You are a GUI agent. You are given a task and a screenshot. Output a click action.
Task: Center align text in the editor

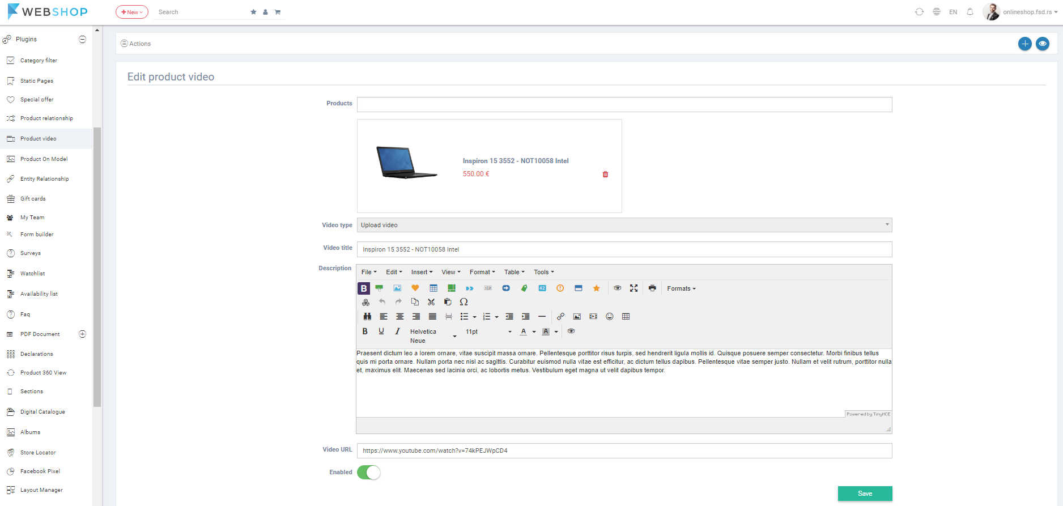coord(400,317)
